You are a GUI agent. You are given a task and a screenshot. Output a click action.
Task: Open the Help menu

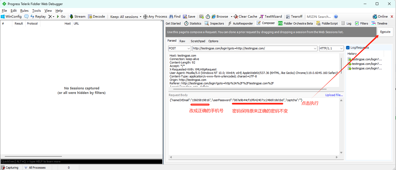pyautogui.click(x=59, y=11)
